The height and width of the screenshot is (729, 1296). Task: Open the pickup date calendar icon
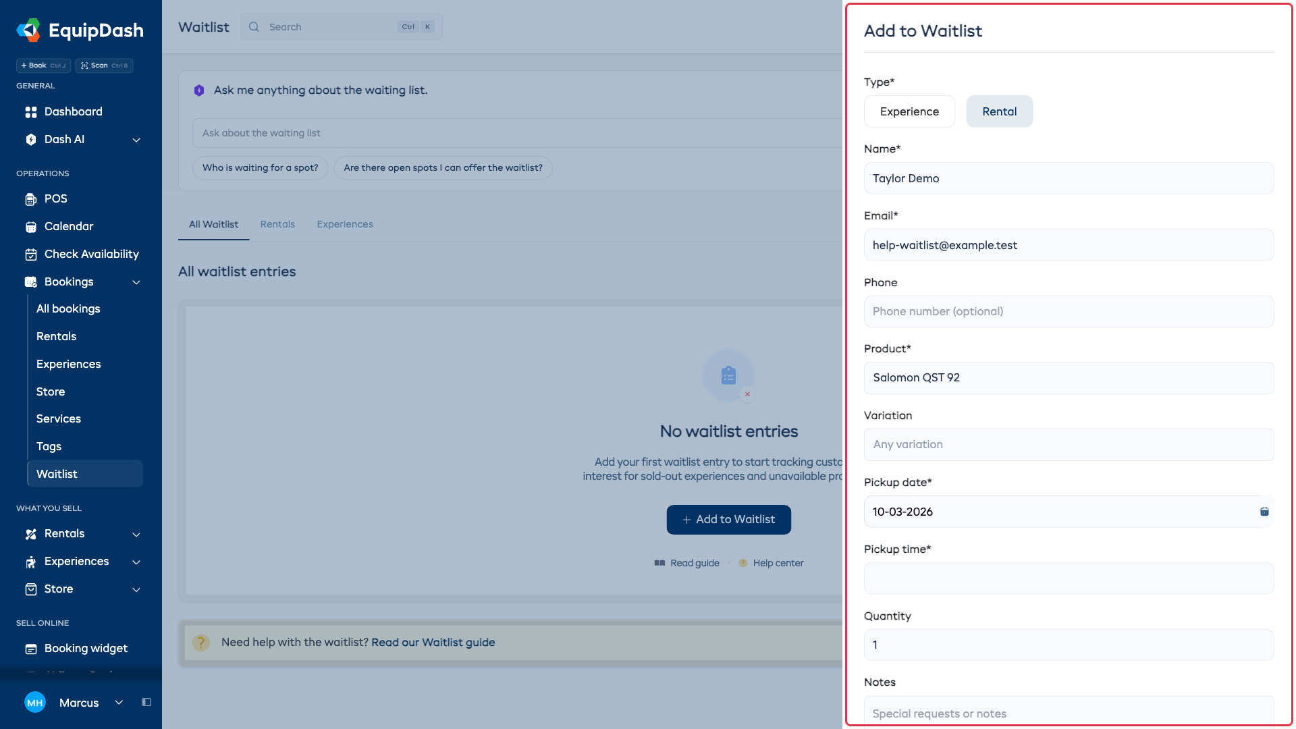(1264, 512)
